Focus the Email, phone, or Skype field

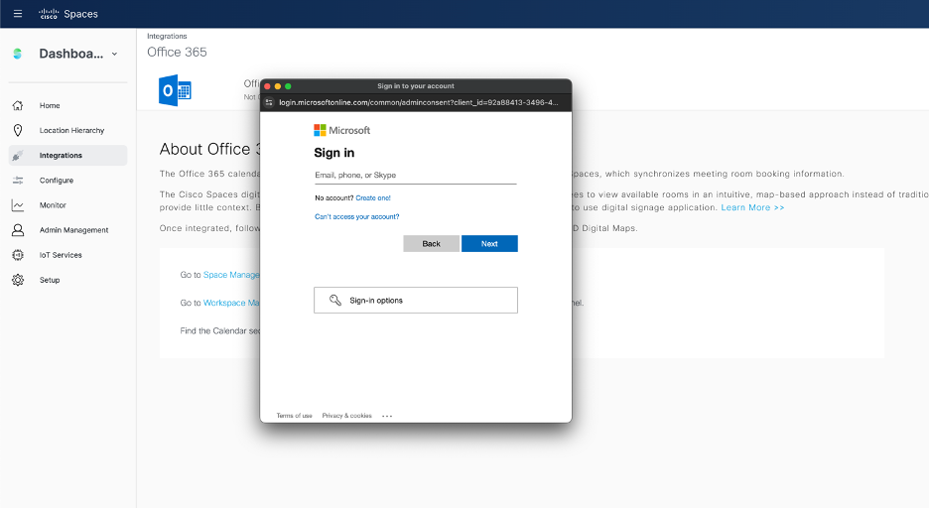pos(415,176)
